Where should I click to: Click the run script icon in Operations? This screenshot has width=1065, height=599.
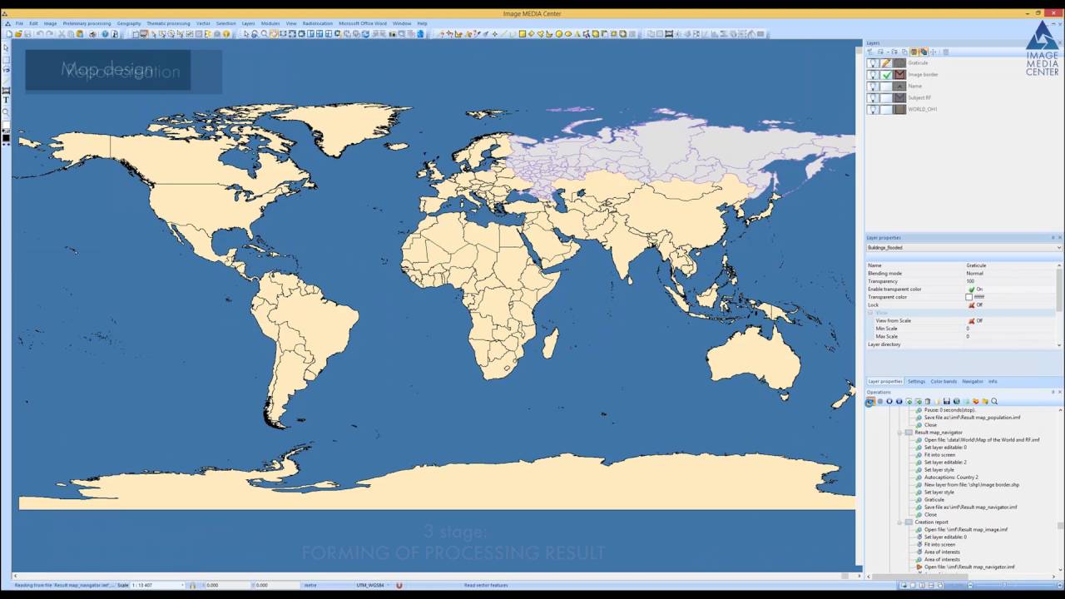(x=869, y=401)
